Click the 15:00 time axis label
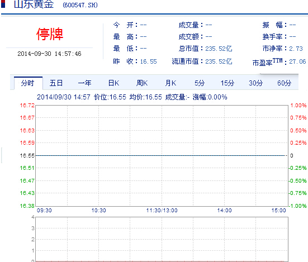The image size is (308, 262). tap(278, 211)
